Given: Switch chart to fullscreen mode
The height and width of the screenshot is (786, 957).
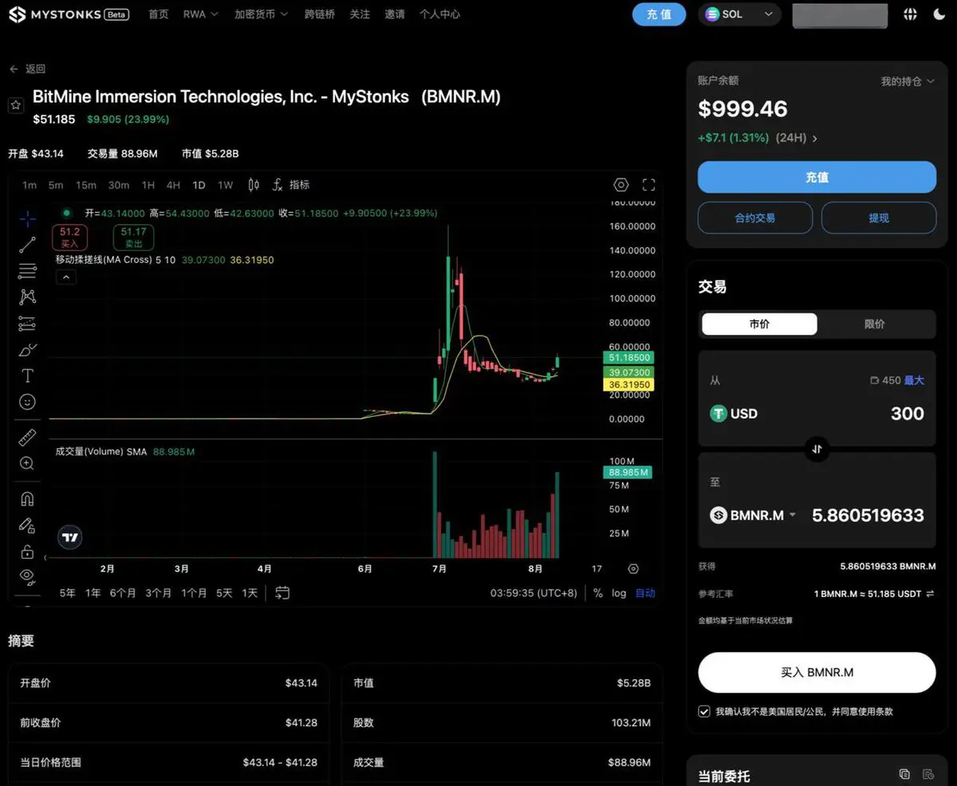Looking at the screenshot, I should tap(648, 185).
